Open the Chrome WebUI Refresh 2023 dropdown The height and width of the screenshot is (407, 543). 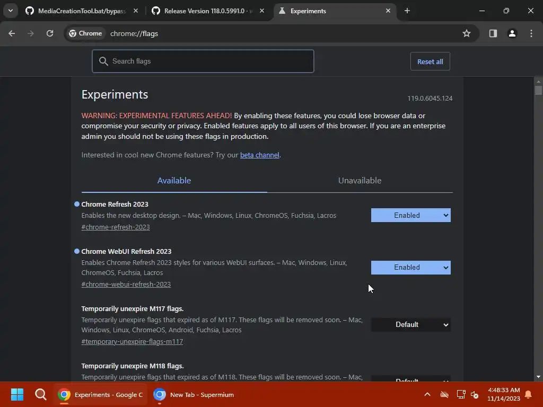click(x=411, y=268)
